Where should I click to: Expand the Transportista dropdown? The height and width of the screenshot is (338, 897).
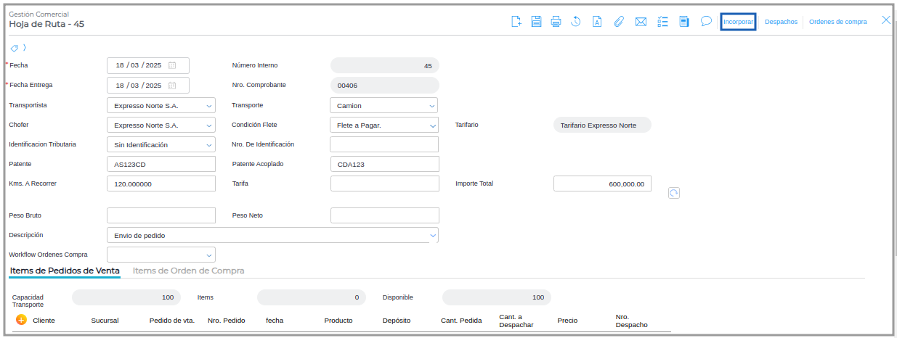(x=209, y=106)
